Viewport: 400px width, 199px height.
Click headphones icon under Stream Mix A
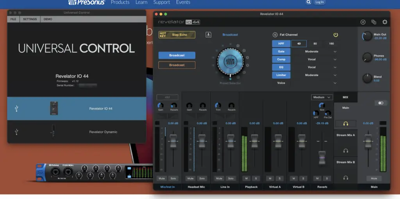coord(346,151)
